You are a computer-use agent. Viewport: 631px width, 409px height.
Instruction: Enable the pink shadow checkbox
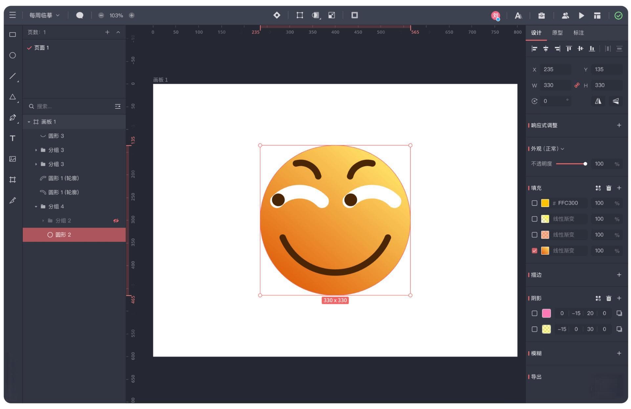534,313
